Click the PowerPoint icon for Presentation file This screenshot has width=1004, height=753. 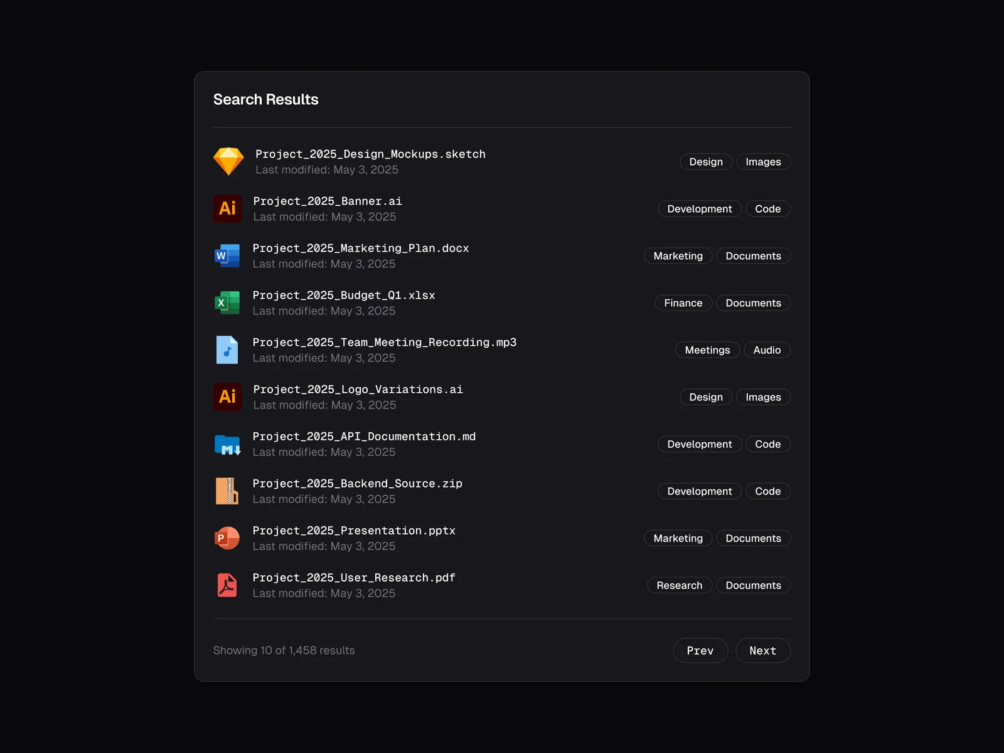tap(227, 538)
